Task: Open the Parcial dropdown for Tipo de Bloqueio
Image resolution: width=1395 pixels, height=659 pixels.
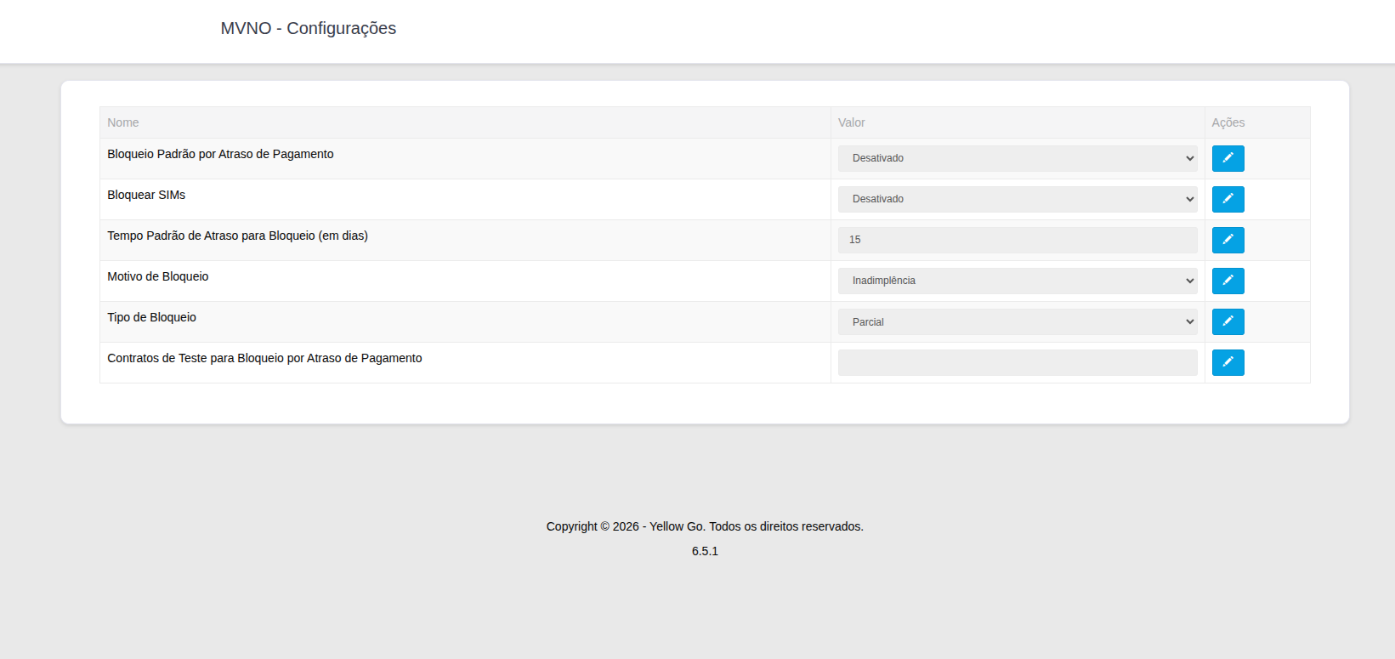Action: tap(1017, 321)
